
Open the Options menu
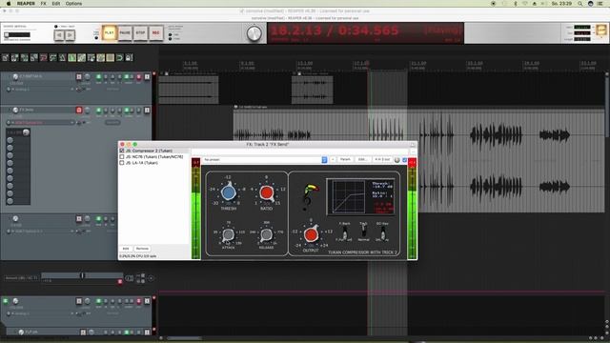[x=73, y=4]
